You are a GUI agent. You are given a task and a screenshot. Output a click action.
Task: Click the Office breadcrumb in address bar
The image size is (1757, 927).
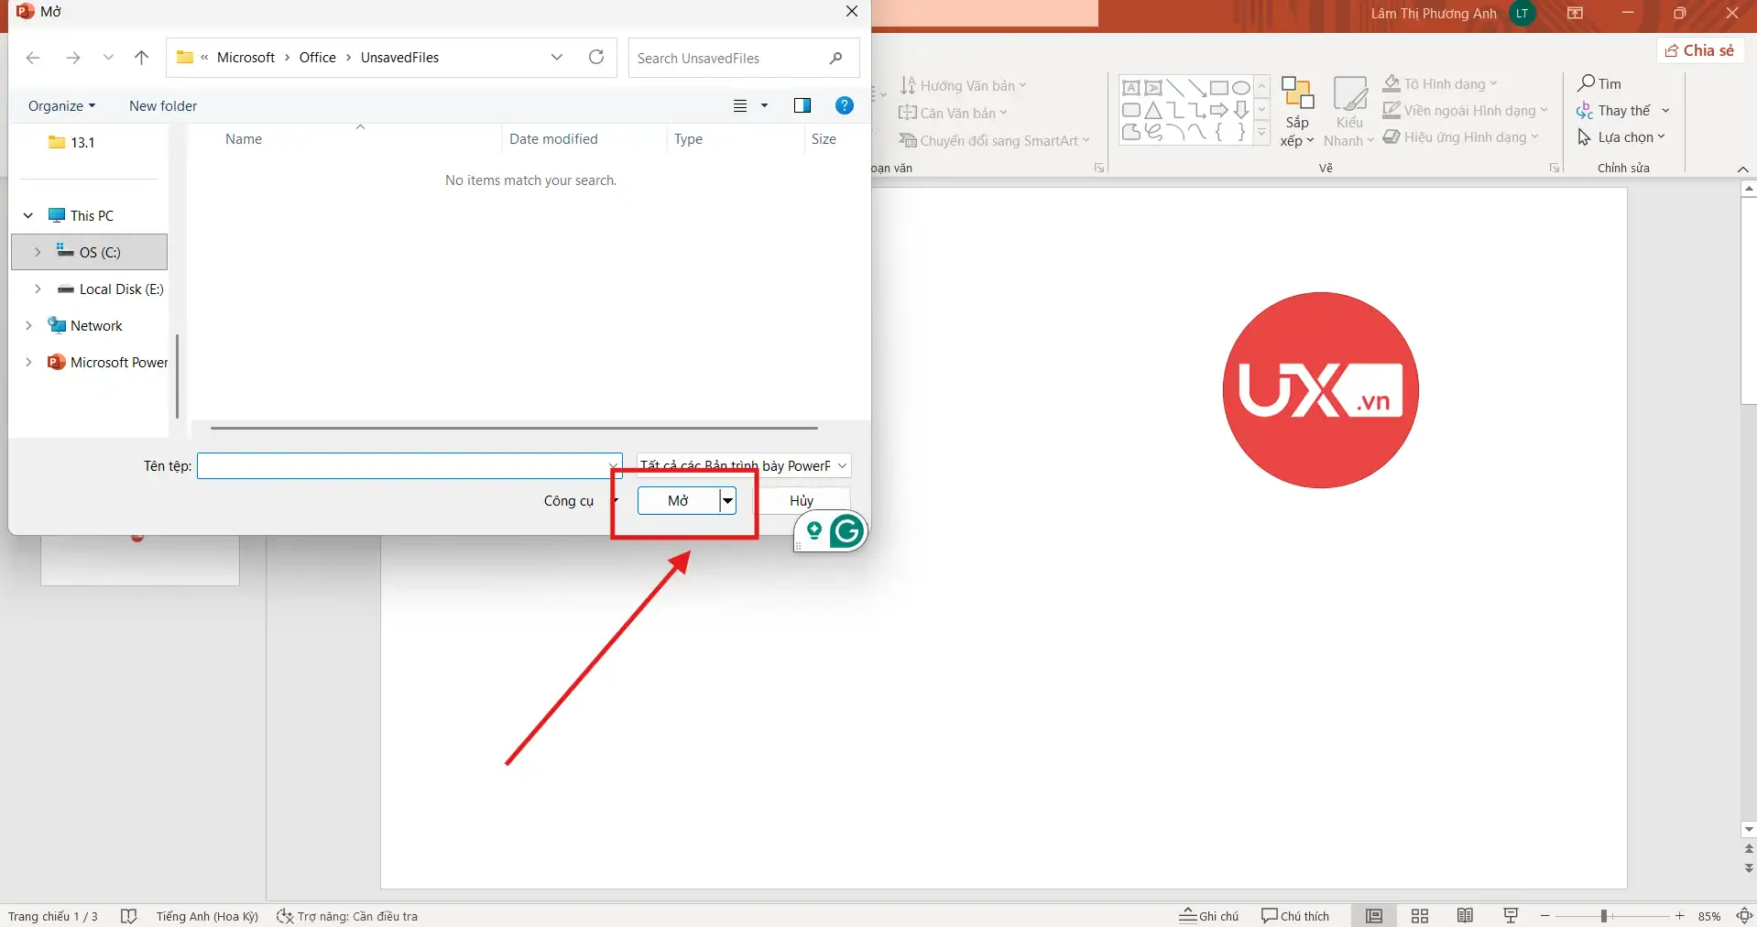pyautogui.click(x=318, y=57)
